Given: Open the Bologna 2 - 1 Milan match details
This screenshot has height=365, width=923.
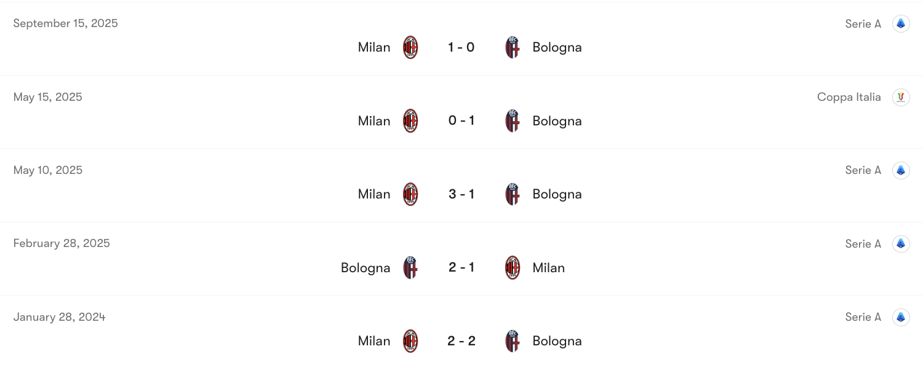Looking at the screenshot, I should tap(461, 267).
